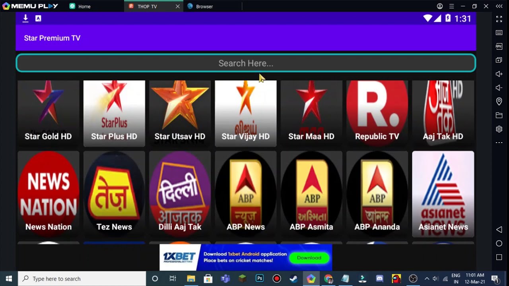The width and height of the screenshot is (509, 286).
Task: Expand hidden system tray icons
Action: (427, 278)
